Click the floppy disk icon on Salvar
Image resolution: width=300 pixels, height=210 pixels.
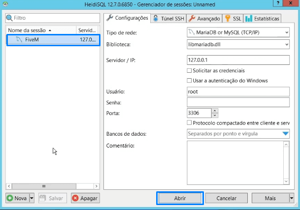[42, 198]
